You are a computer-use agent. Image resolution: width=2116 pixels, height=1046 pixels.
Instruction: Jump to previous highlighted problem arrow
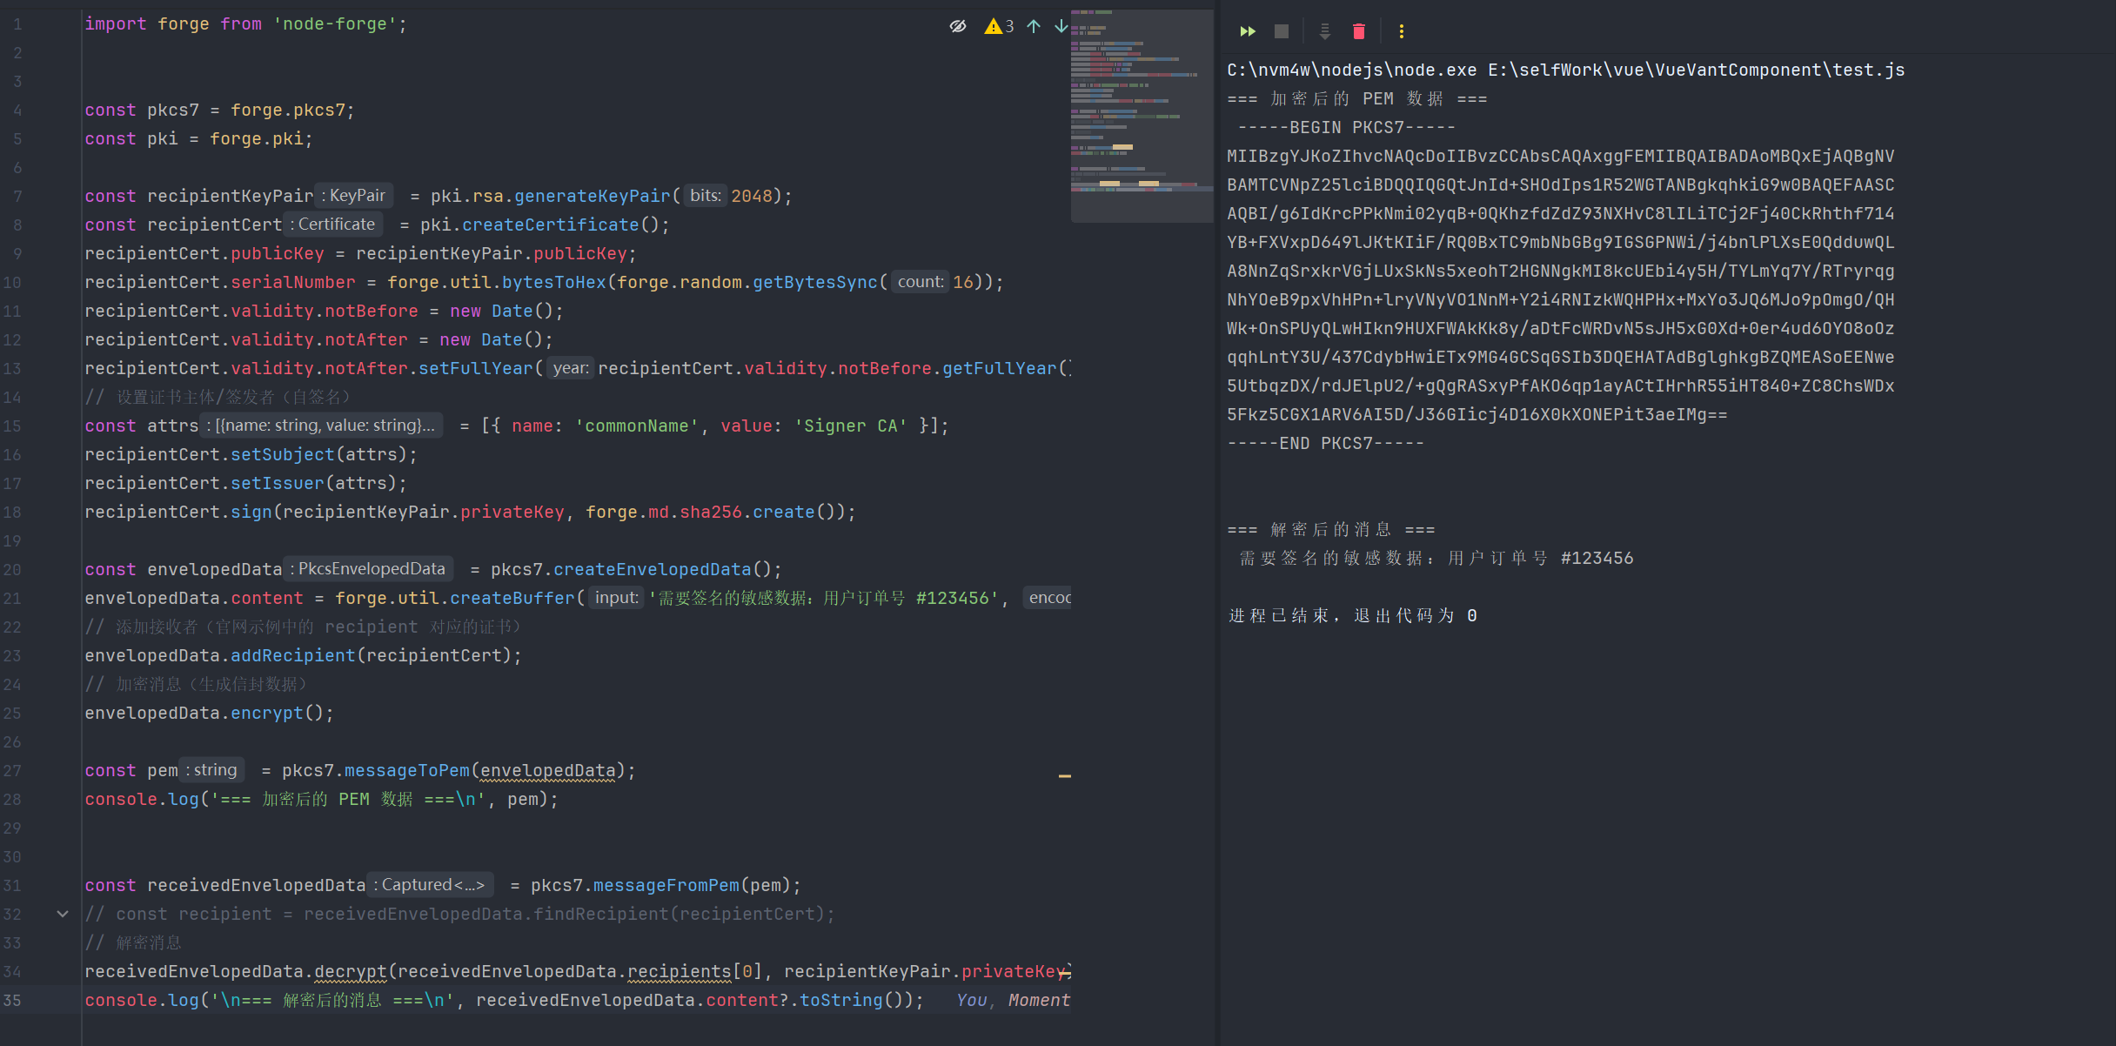pyautogui.click(x=1034, y=26)
